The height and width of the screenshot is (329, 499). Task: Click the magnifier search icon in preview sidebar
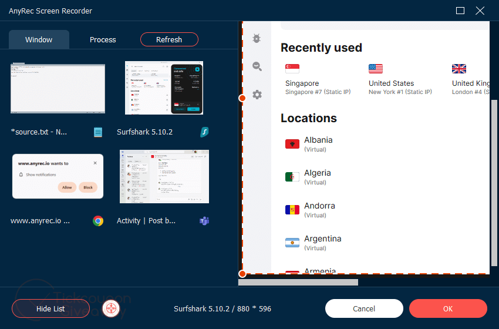pos(257,66)
